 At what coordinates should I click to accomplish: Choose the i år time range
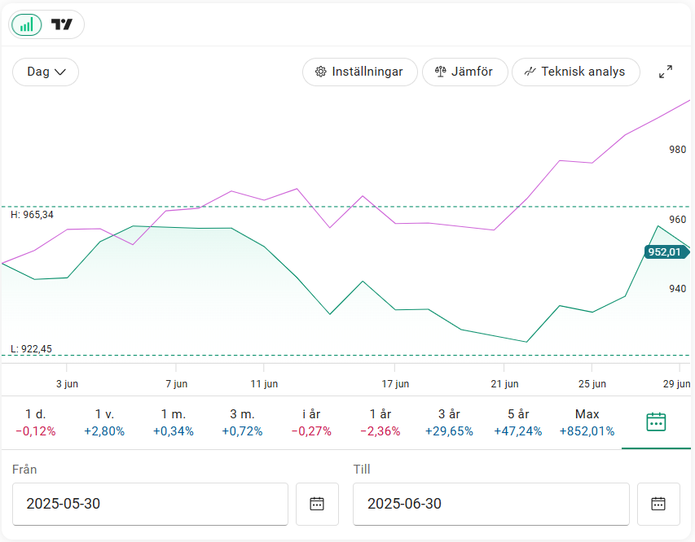point(311,422)
